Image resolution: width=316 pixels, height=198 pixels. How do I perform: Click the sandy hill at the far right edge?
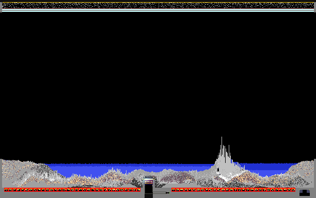(301, 171)
